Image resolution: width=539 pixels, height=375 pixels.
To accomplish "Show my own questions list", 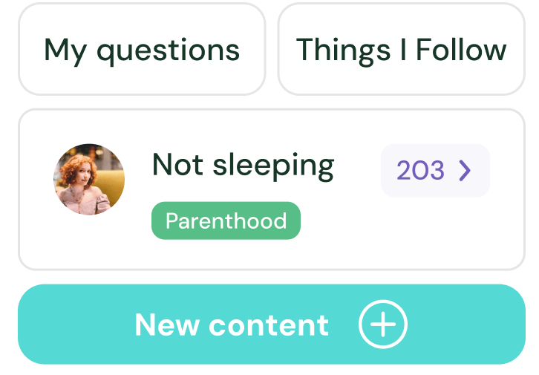I will click(142, 49).
